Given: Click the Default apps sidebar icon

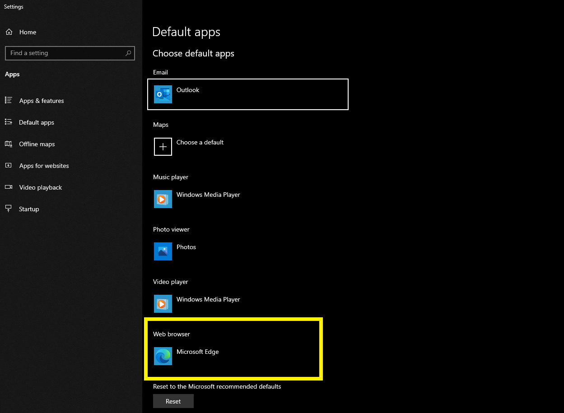Looking at the screenshot, I should pos(9,122).
